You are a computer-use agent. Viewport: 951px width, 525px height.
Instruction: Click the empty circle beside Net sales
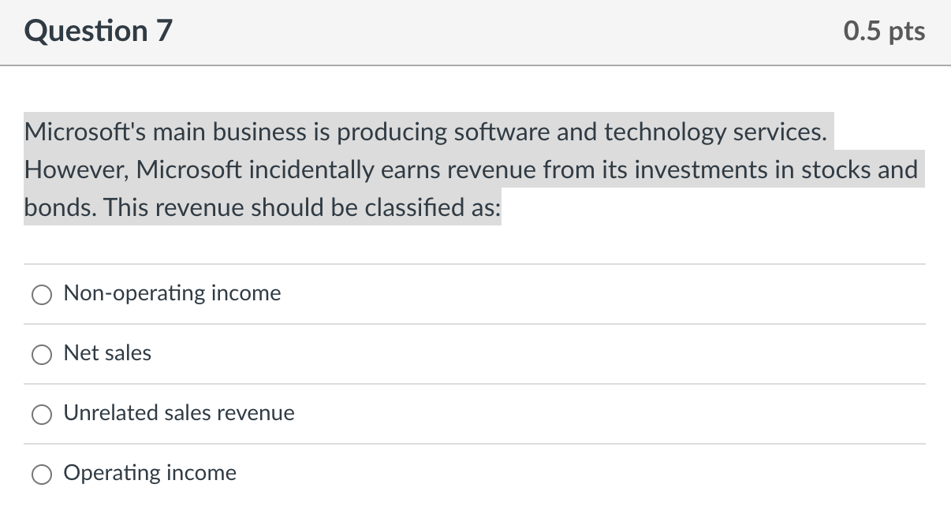(x=42, y=354)
